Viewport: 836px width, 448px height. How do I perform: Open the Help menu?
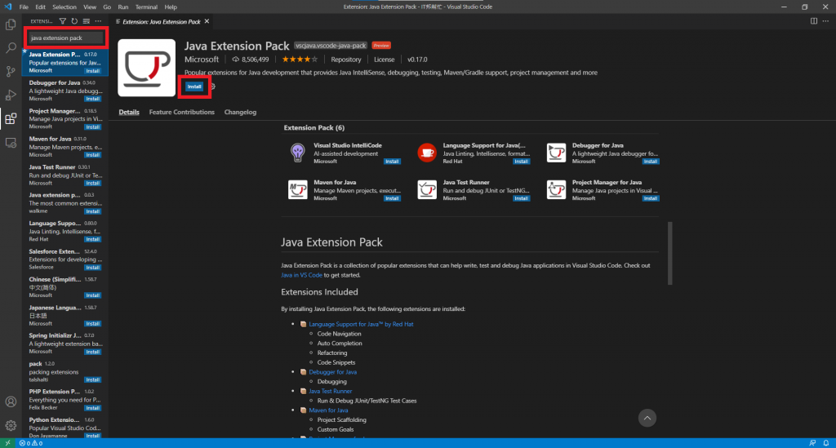point(171,7)
